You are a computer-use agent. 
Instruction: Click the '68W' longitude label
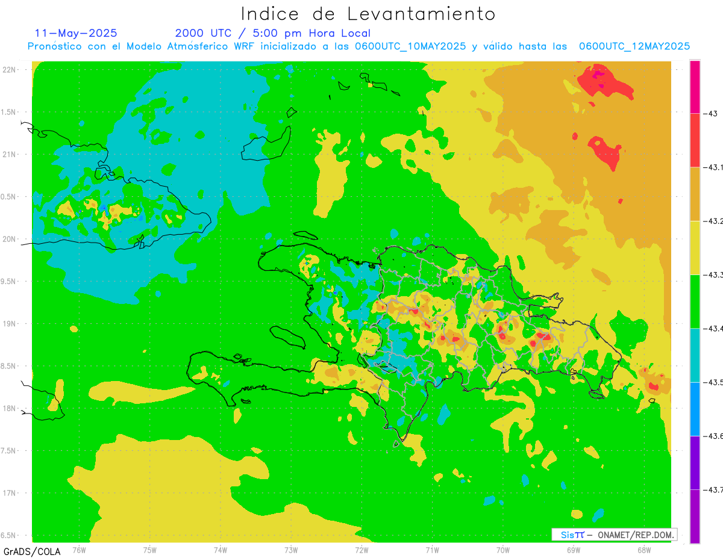pyautogui.click(x=644, y=550)
